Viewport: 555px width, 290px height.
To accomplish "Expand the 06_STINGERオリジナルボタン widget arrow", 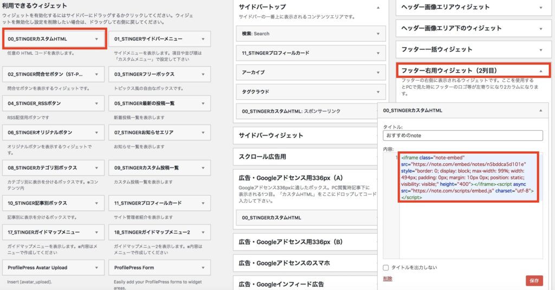I will (x=96, y=132).
